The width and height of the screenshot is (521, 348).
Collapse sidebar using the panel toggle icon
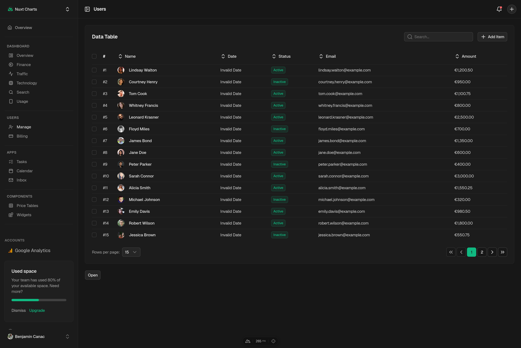(87, 9)
